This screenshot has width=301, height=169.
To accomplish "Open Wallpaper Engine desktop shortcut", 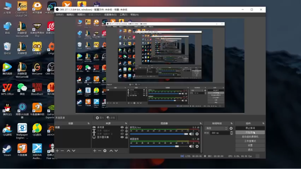I will click(22, 131).
